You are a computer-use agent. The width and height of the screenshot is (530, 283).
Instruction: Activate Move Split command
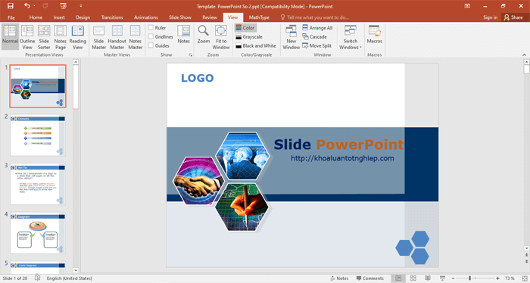(316, 45)
